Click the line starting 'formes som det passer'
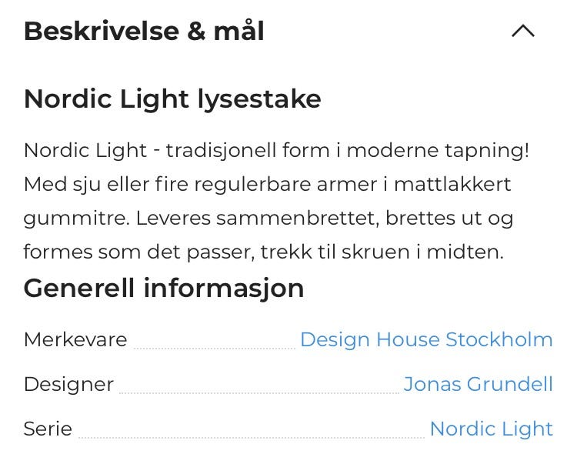Screen dimensions: 577x454 tap(263, 252)
